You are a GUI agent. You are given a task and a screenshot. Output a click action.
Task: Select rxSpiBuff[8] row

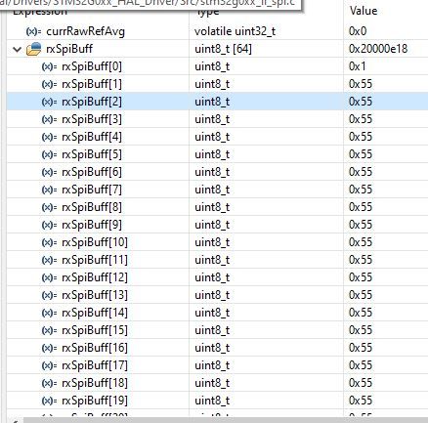click(217, 207)
